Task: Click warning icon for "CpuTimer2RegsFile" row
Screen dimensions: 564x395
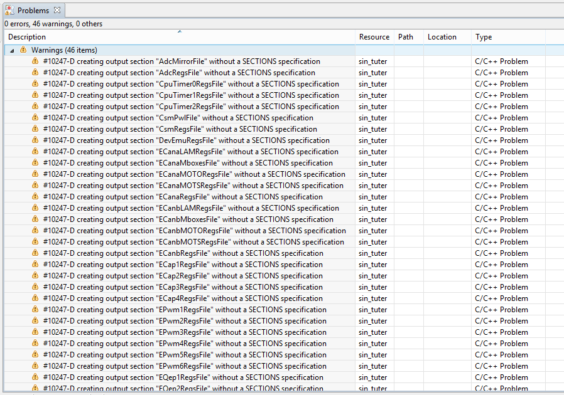Action: [35, 106]
